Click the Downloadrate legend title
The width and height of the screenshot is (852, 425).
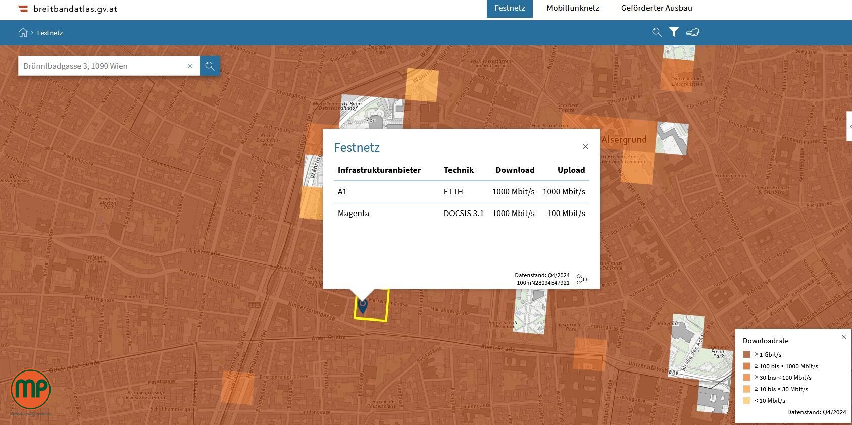click(x=766, y=341)
